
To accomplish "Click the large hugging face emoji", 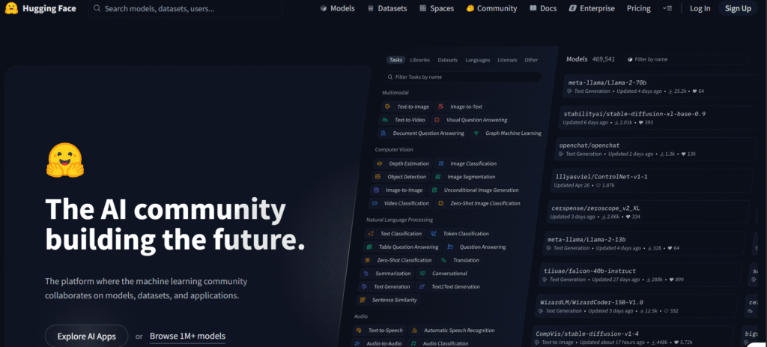I will pos(65,160).
